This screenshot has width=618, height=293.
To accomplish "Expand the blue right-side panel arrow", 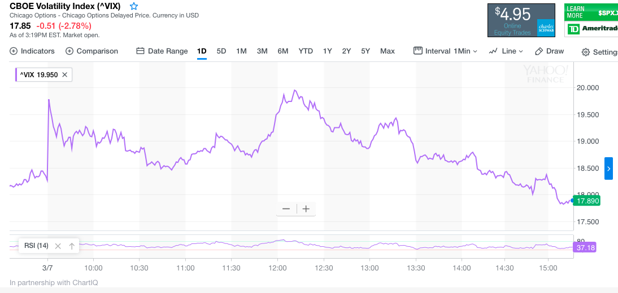I will pyautogui.click(x=608, y=168).
